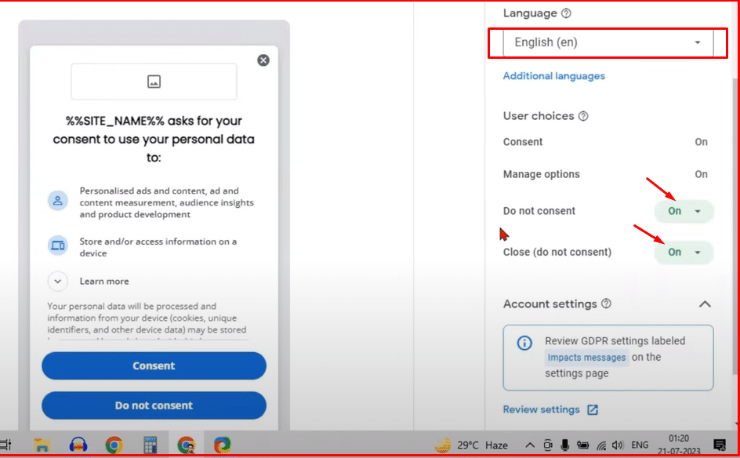Click the Manage options On value

pos(701,174)
